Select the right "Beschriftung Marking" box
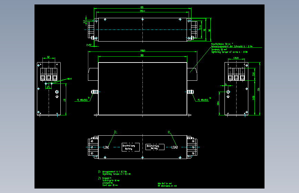 point(155,147)
